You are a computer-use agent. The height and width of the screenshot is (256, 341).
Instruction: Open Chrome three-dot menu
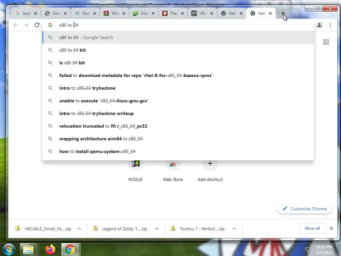tap(330, 25)
